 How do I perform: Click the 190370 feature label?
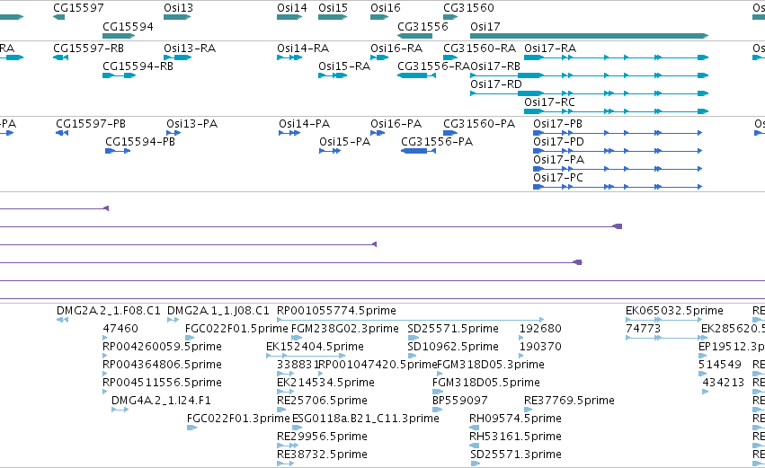[x=540, y=347]
